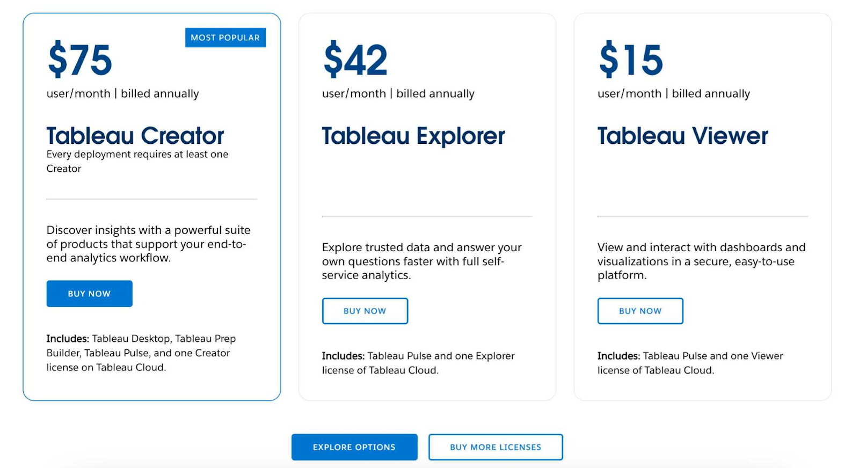
Task: Select the Tableau Creator plan title
Action: (135, 136)
